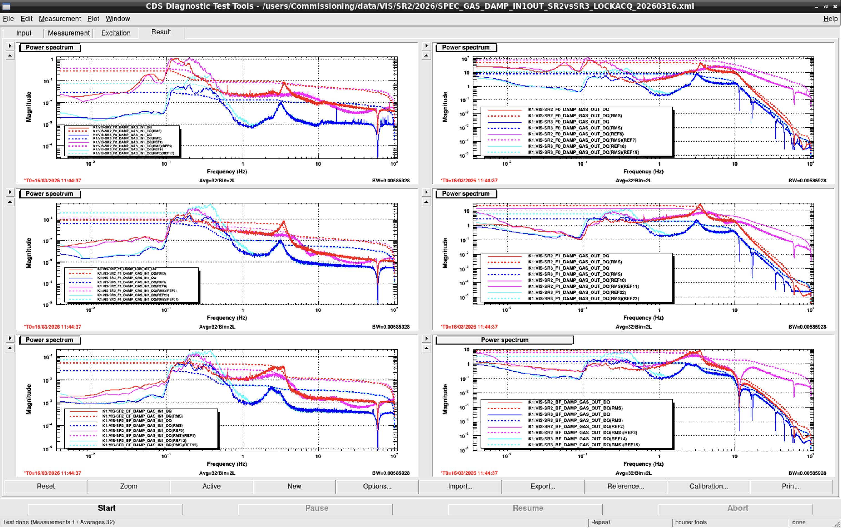Viewport: 841px width, 528px height.
Task: Open Power spectrum selector on middle-left plot
Action: (x=50, y=194)
